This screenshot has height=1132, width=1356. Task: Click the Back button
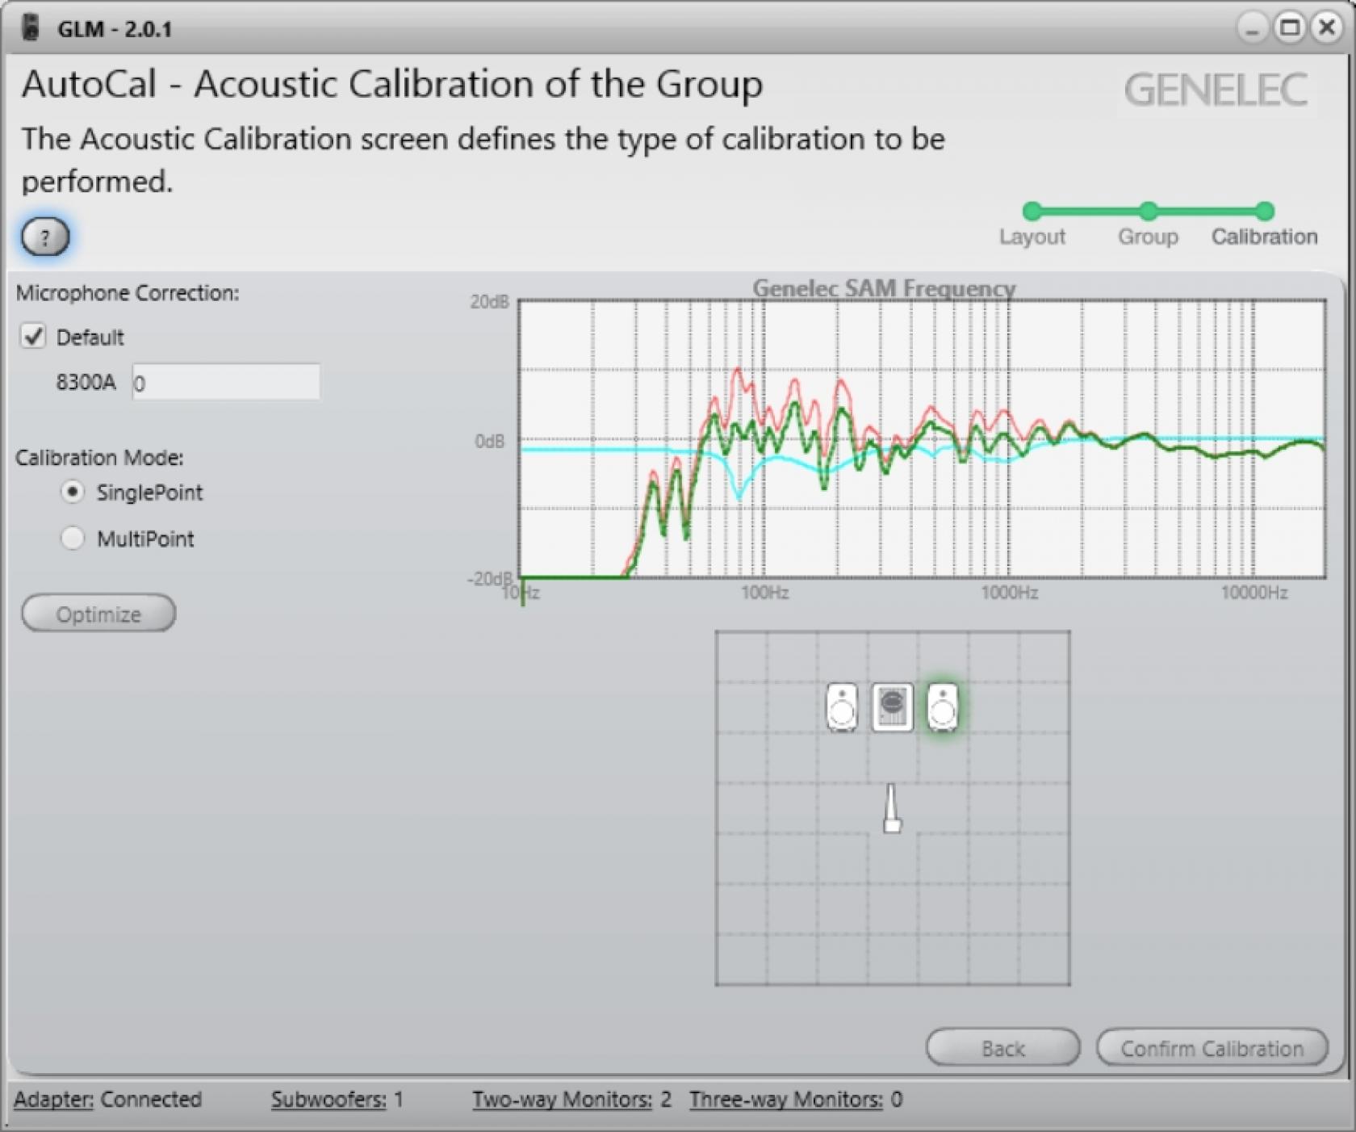tap(1002, 1048)
